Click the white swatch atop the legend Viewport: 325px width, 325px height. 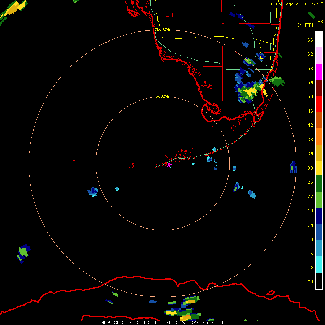(319, 40)
